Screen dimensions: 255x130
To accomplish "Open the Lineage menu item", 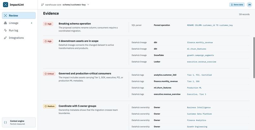I will (19, 23).
